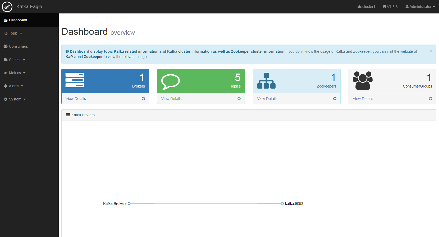Open the Consumers sidebar item
The width and height of the screenshot is (439, 237).
pos(29,46)
